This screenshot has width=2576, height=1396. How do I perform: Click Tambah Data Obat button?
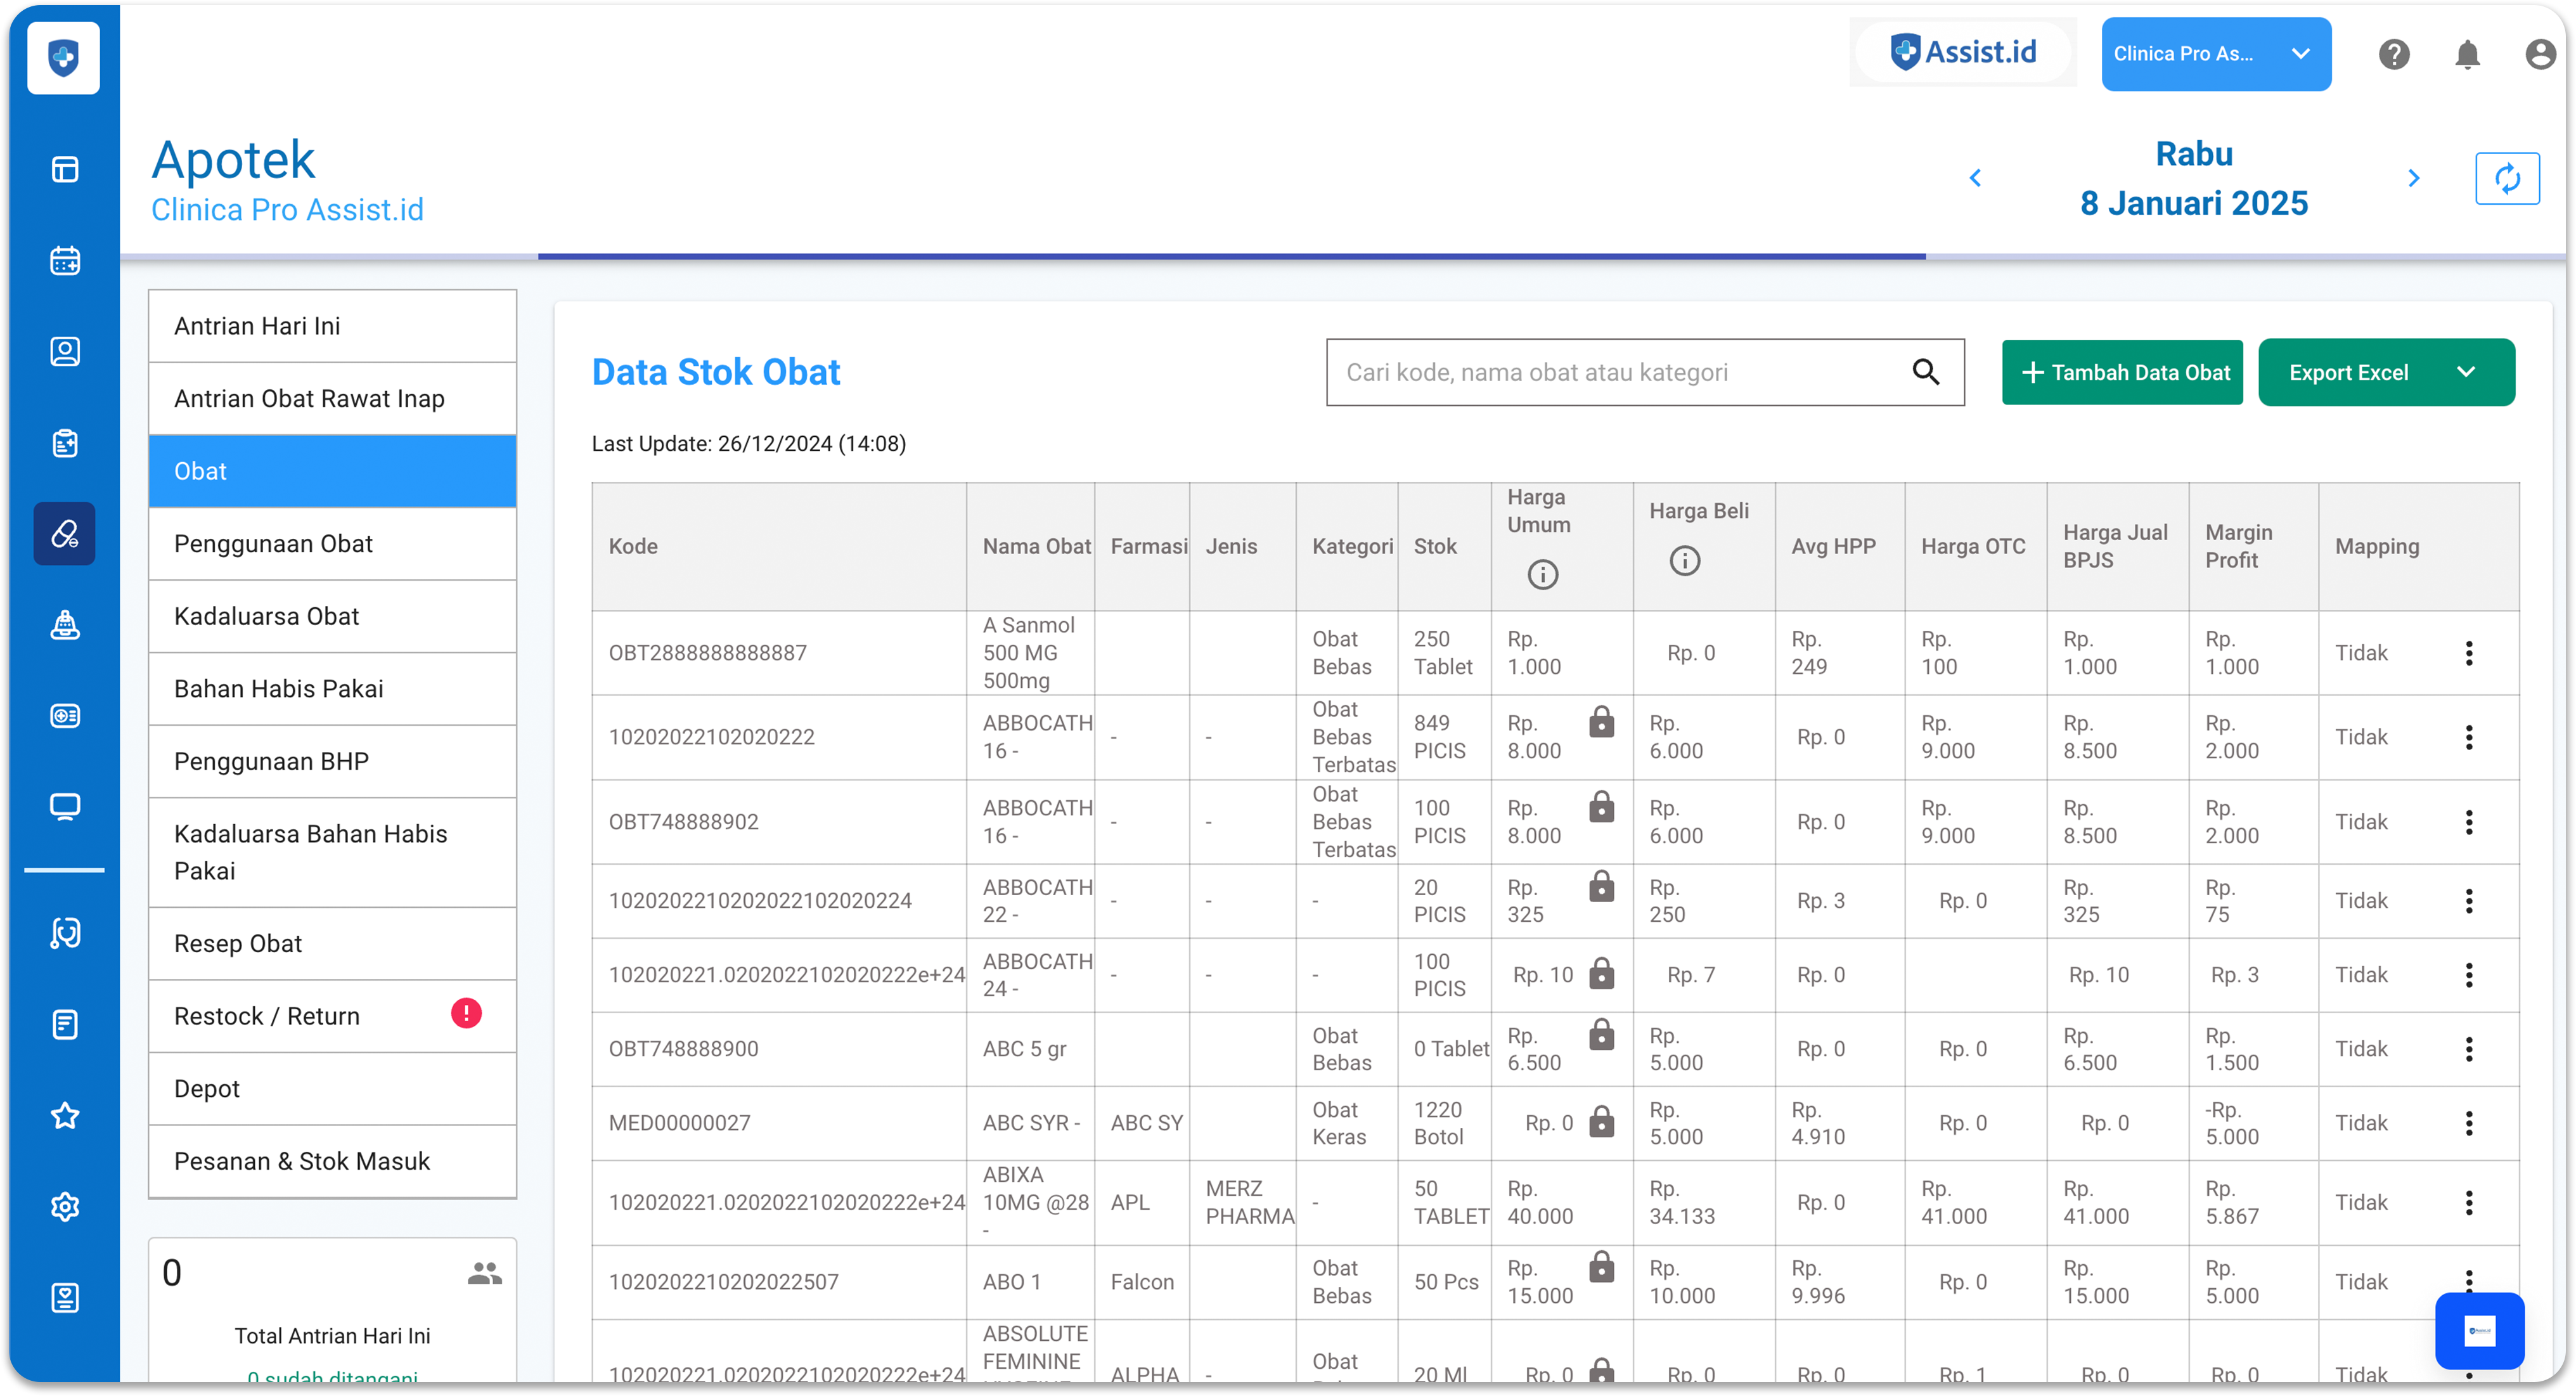tap(2121, 372)
